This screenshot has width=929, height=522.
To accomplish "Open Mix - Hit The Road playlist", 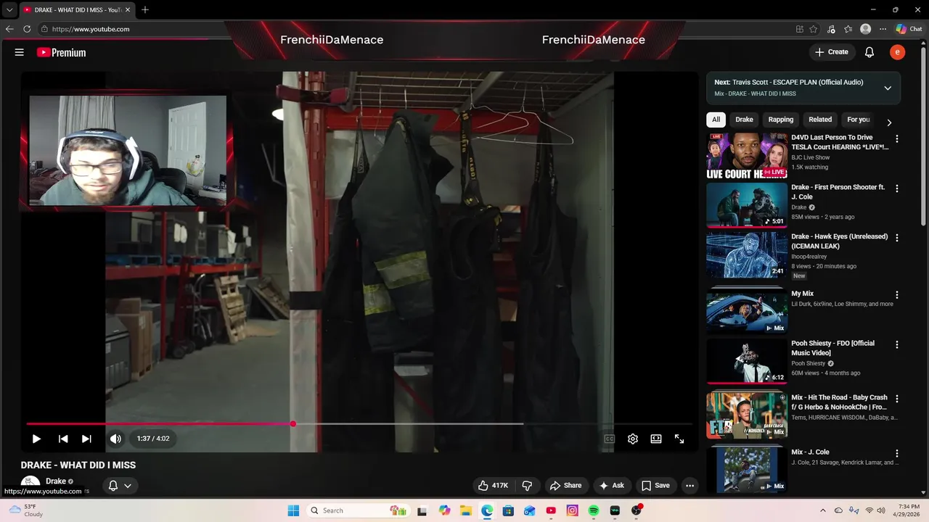I will point(747,415).
